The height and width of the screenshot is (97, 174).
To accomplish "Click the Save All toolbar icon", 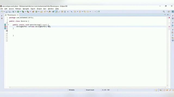I will [x=10, y=12].
